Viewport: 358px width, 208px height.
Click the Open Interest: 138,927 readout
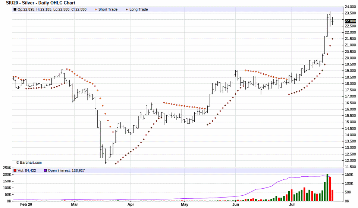click(x=66, y=170)
